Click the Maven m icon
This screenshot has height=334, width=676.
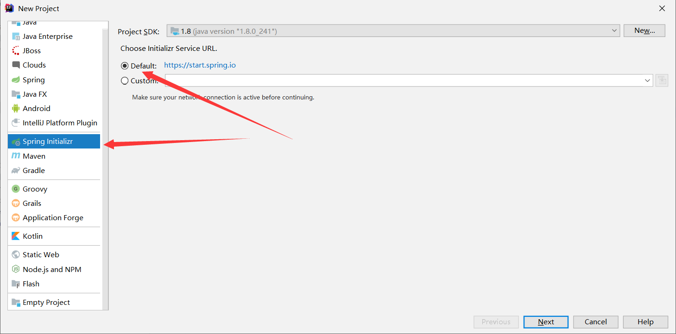tap(16, 156)
